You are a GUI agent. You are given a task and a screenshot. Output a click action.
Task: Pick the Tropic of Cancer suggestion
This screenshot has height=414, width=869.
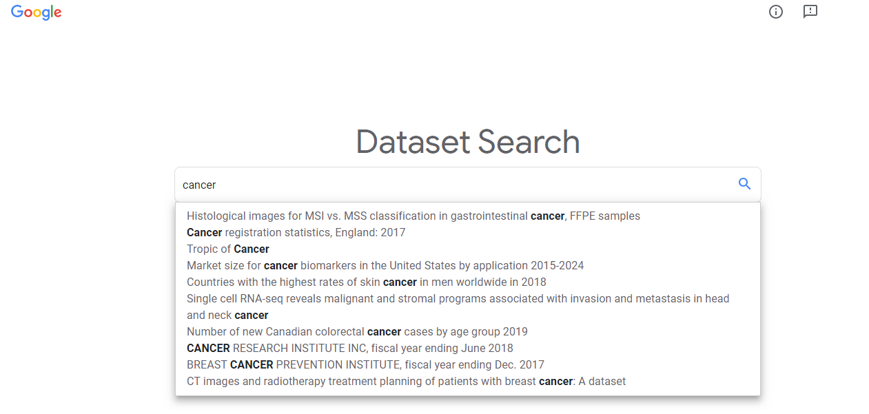coord(228,249)
